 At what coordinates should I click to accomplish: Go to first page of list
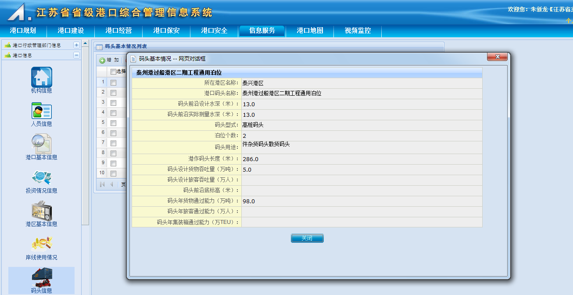tap(102, 184)
